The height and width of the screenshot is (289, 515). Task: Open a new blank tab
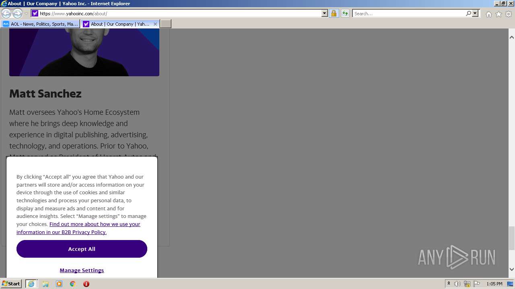click(x=166, y=24)
